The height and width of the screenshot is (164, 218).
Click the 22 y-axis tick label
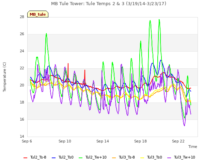[22, 68]
